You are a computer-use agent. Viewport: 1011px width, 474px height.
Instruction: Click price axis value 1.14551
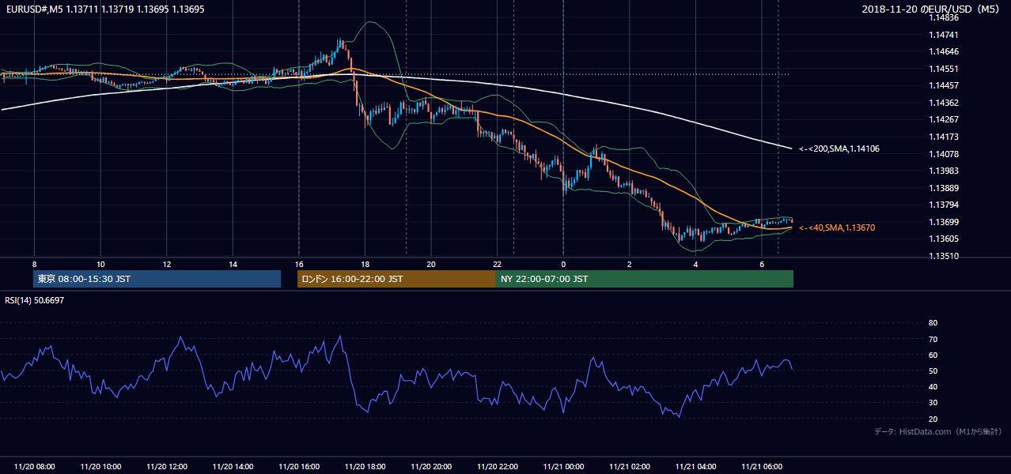pyautogui.click(x=942, y=69)
